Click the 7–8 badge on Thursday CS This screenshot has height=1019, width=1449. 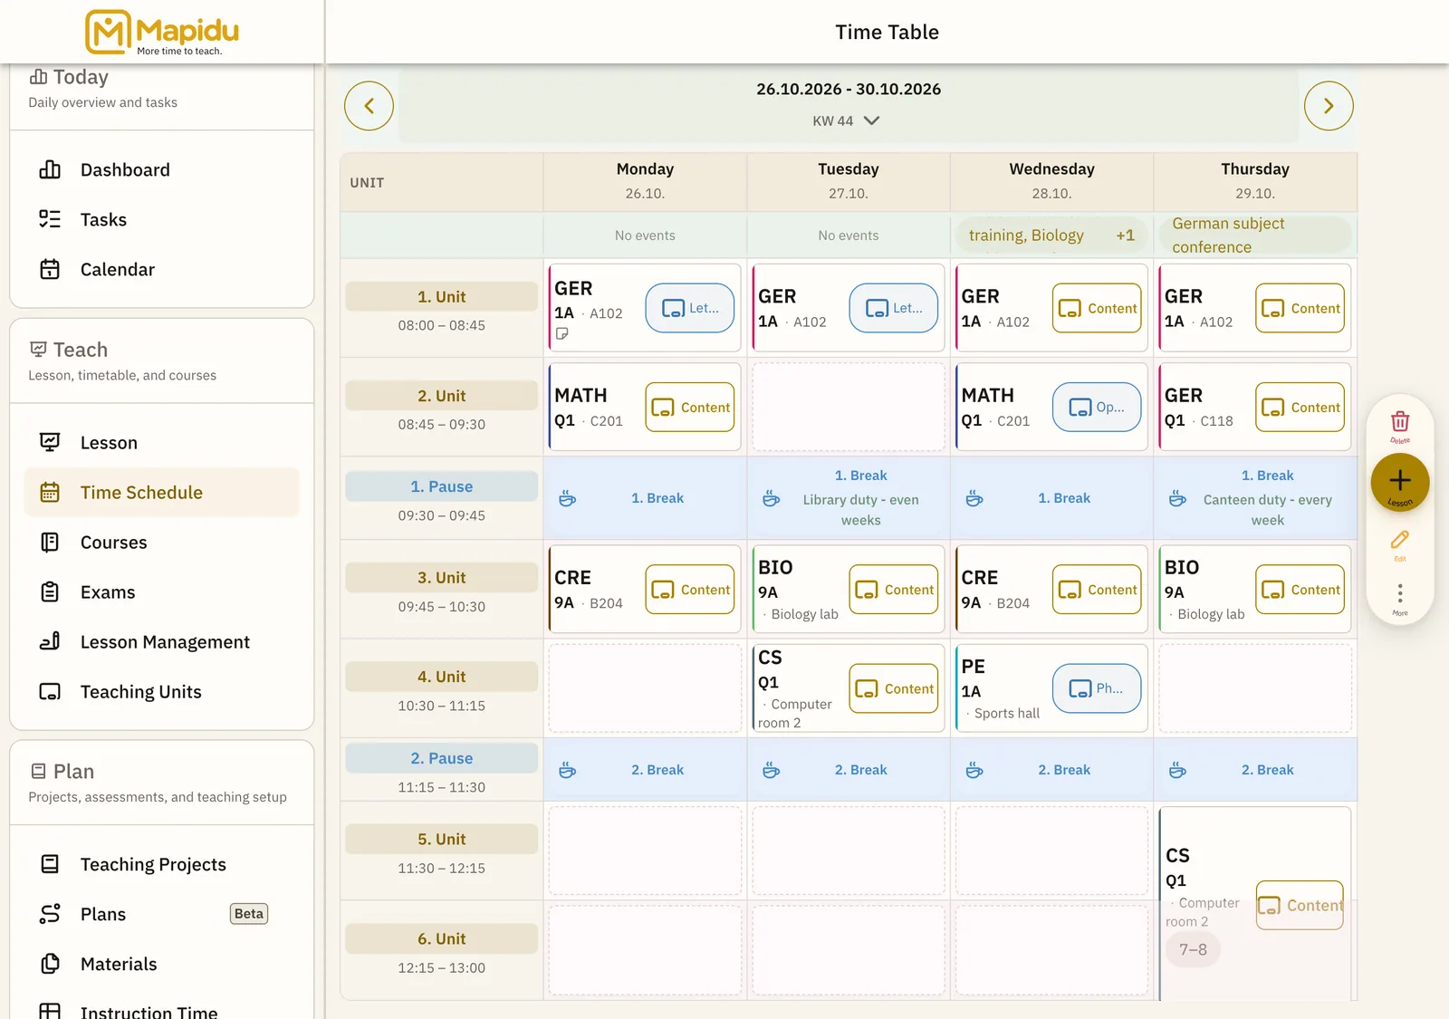(x=1193, y=949)
